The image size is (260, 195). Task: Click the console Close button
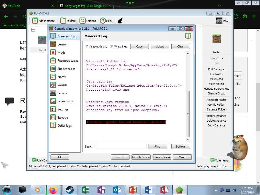click(x=182, y=157)
